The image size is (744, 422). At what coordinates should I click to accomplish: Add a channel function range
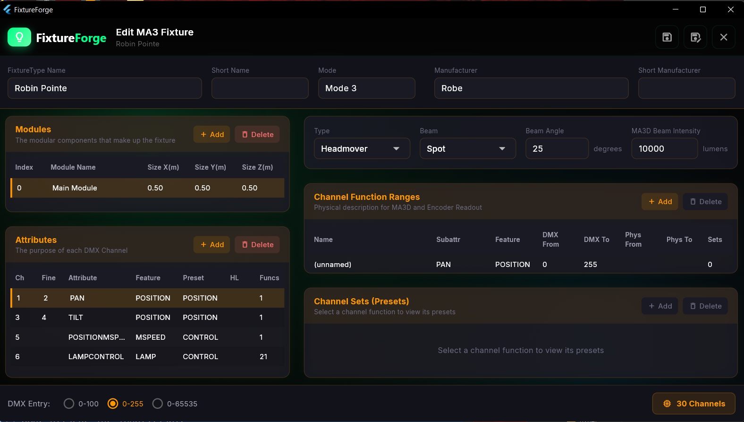pos(659,202)
